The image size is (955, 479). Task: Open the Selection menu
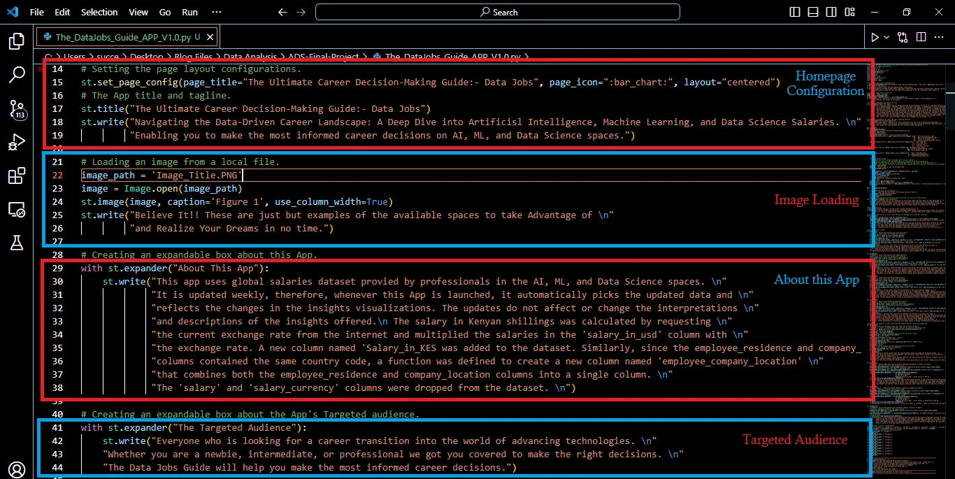click(99, 12)
